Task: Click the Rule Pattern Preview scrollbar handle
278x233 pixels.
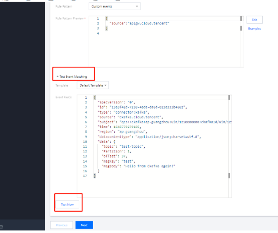Action: pos(242,19)
